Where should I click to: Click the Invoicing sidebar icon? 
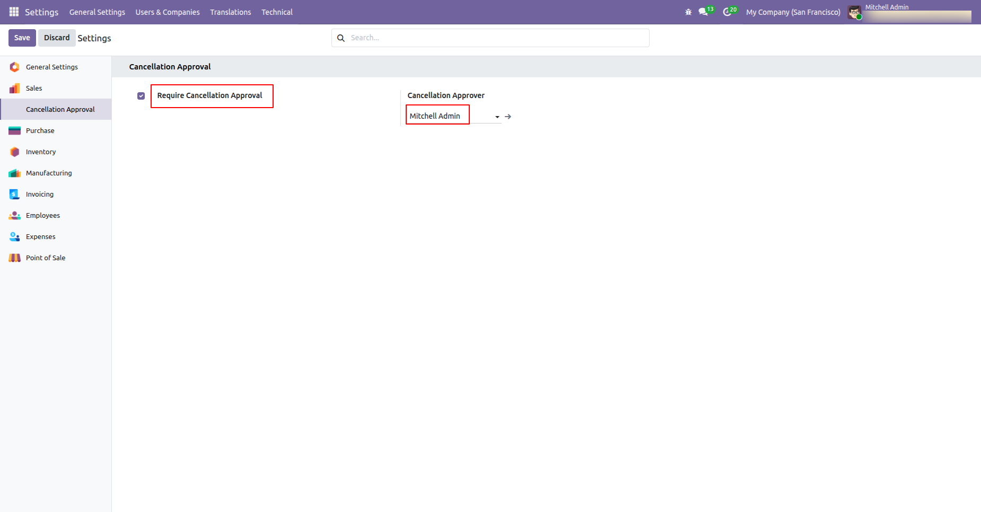click(14, 194)
